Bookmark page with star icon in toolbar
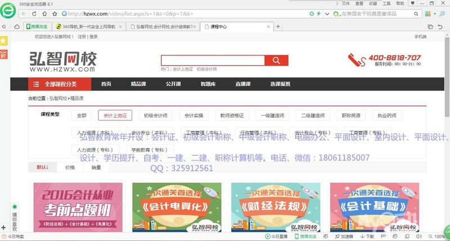Image resolution: width=450 pixels, height=241 pixels. [x=55, y=13]
